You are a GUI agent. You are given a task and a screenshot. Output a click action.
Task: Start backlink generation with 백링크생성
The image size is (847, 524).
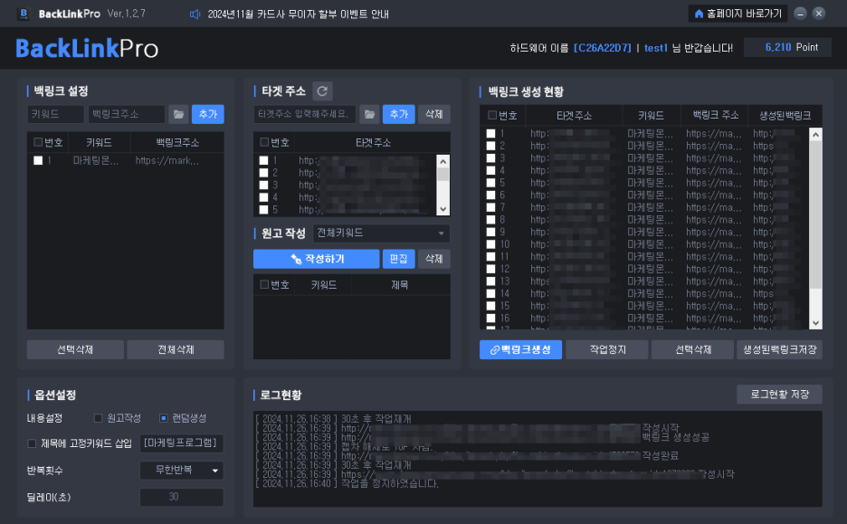[x=520, y=349]
